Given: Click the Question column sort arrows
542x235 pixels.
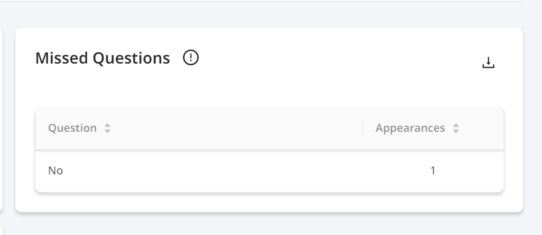Looking at the screenshot, I should click(x=107, y=128).
